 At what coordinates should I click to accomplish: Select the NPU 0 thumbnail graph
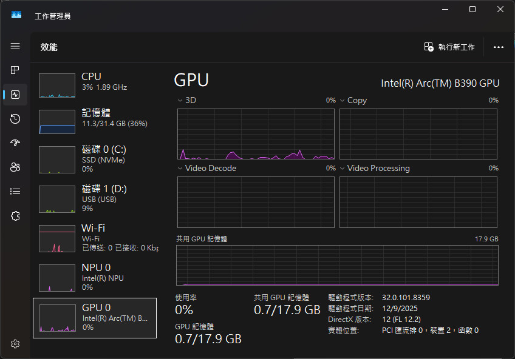(57, 278)
